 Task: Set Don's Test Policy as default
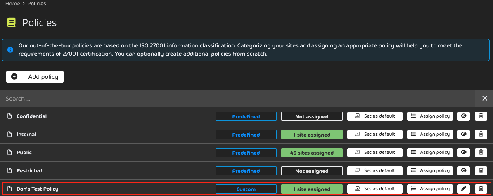pyautogui.click(x=375, y=189)
